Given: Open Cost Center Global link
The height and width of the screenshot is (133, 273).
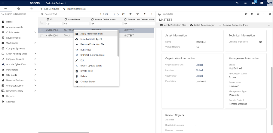Looking at the screenshot, I should tap(199, 76).
